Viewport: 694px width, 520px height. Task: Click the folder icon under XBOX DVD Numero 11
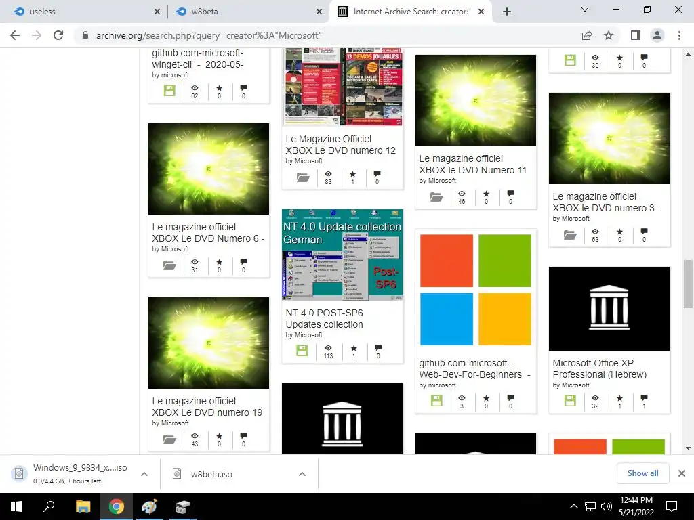(x=437, y=197)
